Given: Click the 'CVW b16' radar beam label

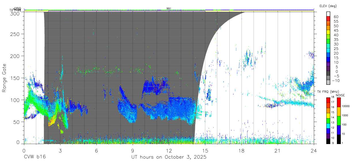Looking at the screenshot, I should click(x=34, y=157).
